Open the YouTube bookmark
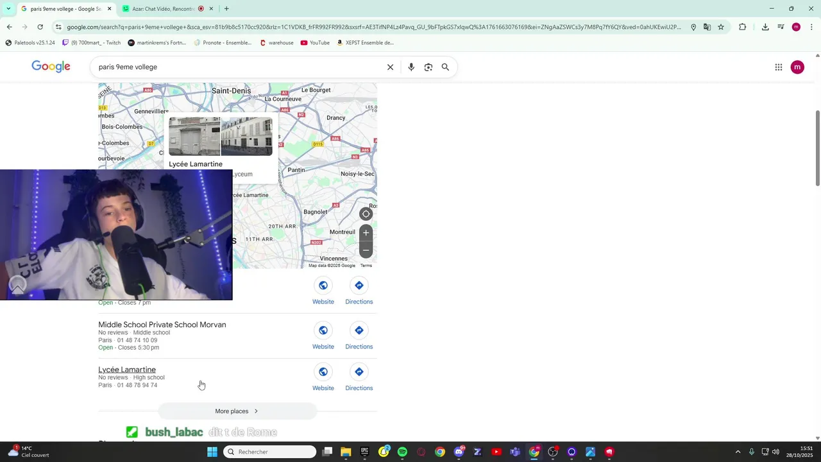The width and height of the screenshot is (821, 462). click(x=315, y=43)
